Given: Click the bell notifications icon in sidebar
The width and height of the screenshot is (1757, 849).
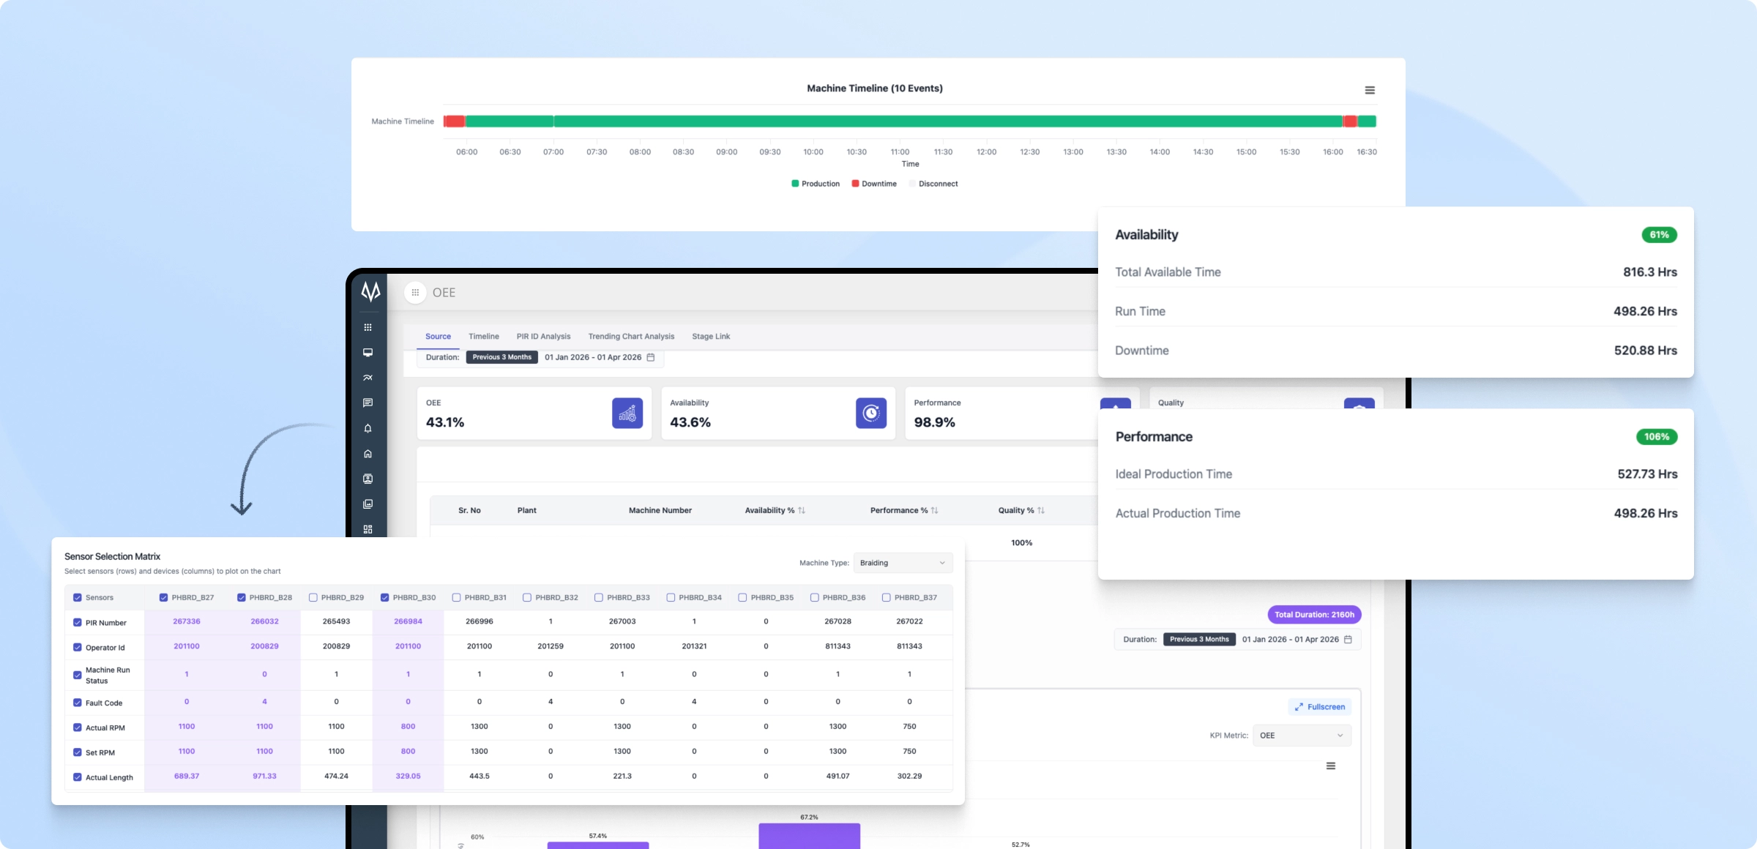Looking at the screenshot, I should point(368,428).
